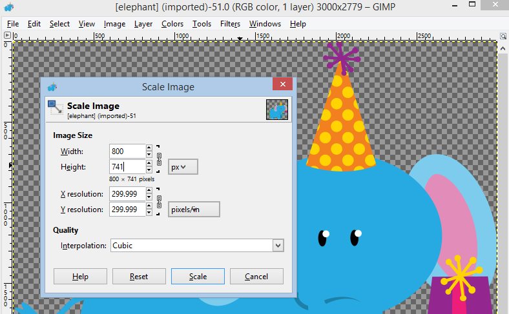
Task: Open the Windows menu
Action: [265, 24]
